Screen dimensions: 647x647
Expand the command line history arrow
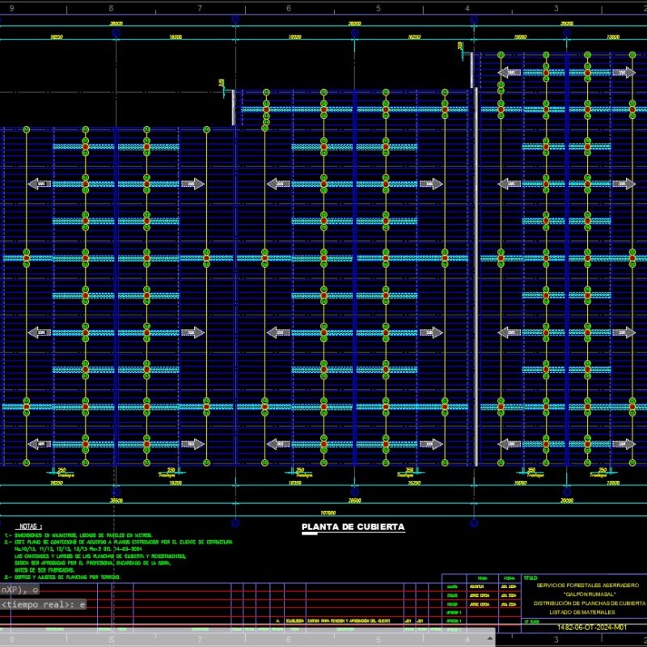[489, 638]
